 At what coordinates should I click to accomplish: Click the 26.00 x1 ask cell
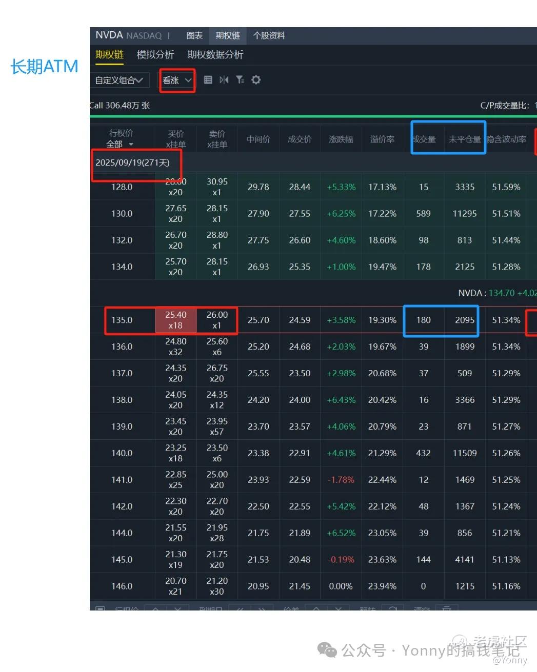[x=217, y=320]
